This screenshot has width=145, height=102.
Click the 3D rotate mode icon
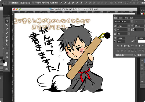tap(126, 3)
